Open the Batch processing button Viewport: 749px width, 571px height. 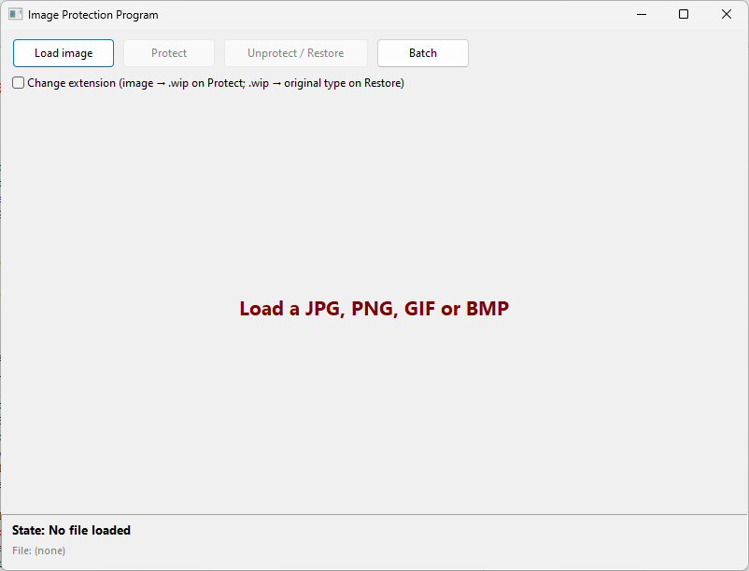click(x=423, y=53)
